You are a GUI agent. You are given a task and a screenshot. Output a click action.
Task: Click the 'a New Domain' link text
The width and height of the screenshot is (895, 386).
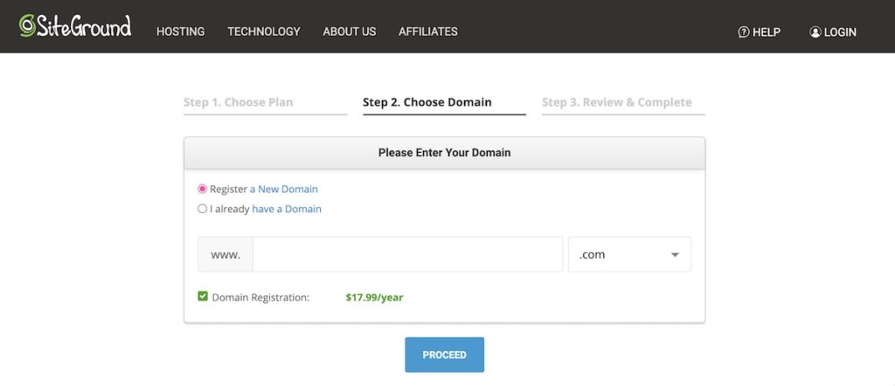(284, 189)
